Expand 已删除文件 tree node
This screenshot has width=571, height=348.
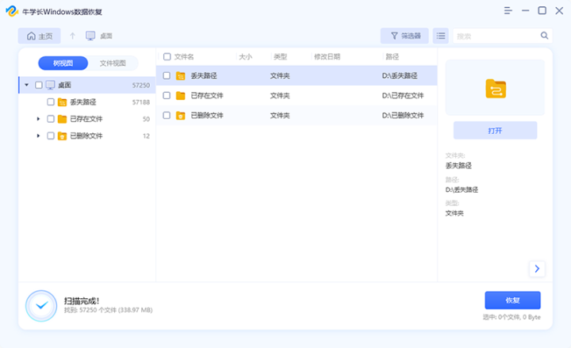point(38,136)
